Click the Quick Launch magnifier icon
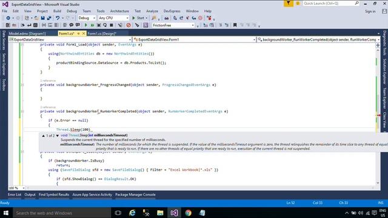 point(356,4)
